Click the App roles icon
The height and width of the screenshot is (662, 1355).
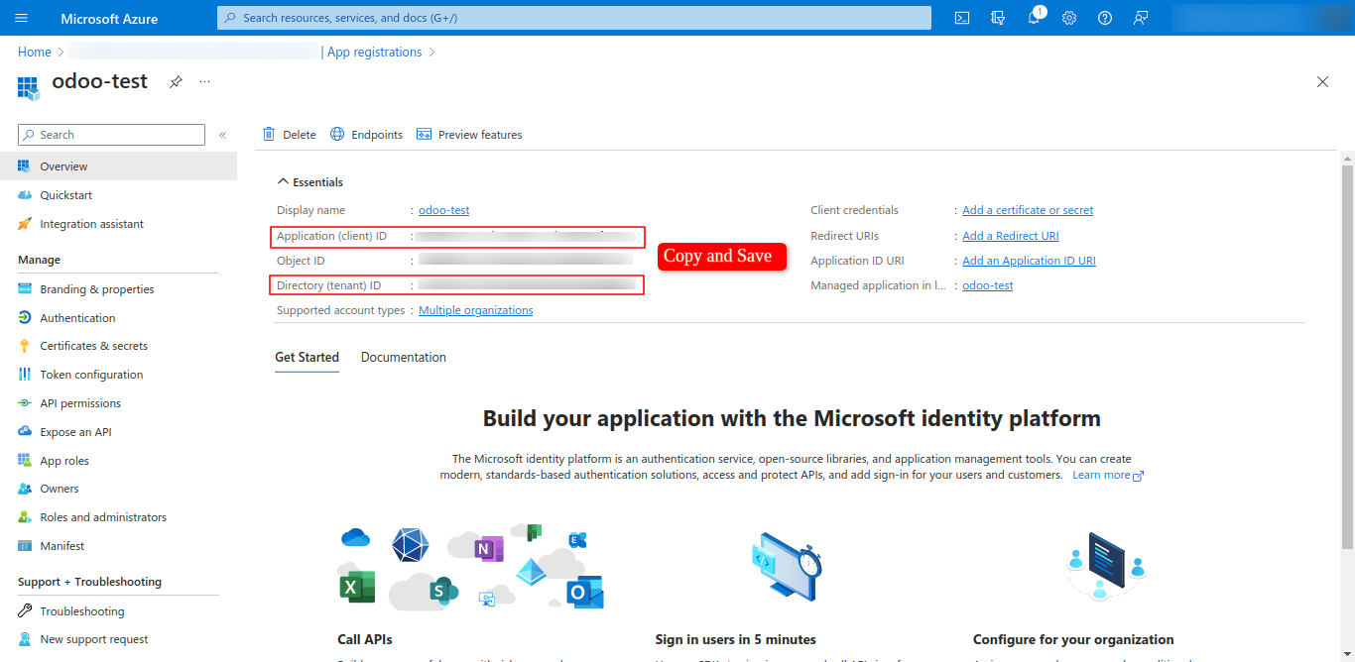coord(25,461)
